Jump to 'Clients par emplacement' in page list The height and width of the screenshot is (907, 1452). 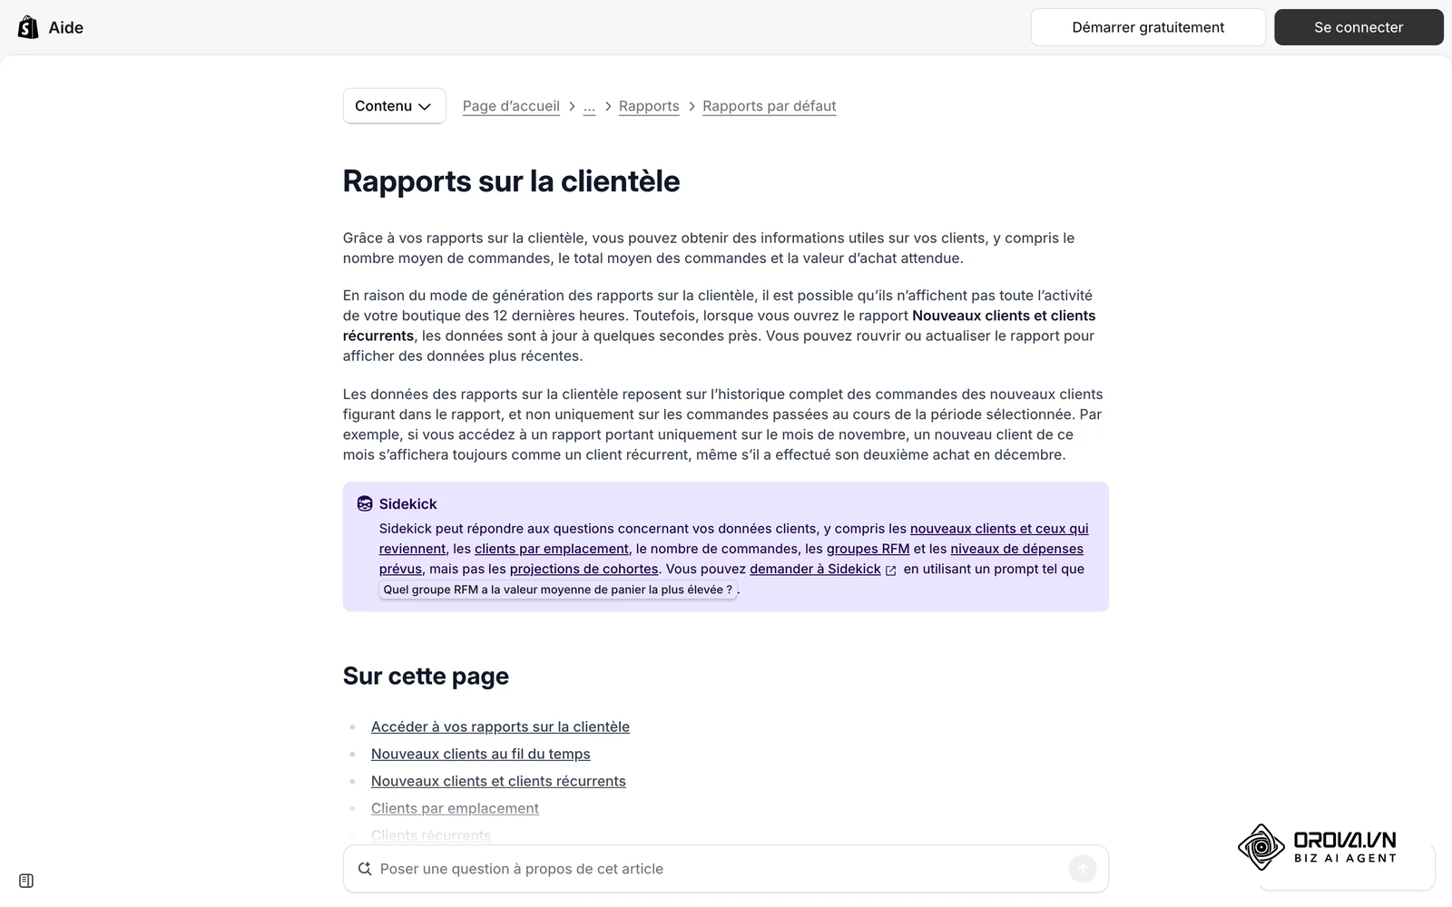coord(455,808)
